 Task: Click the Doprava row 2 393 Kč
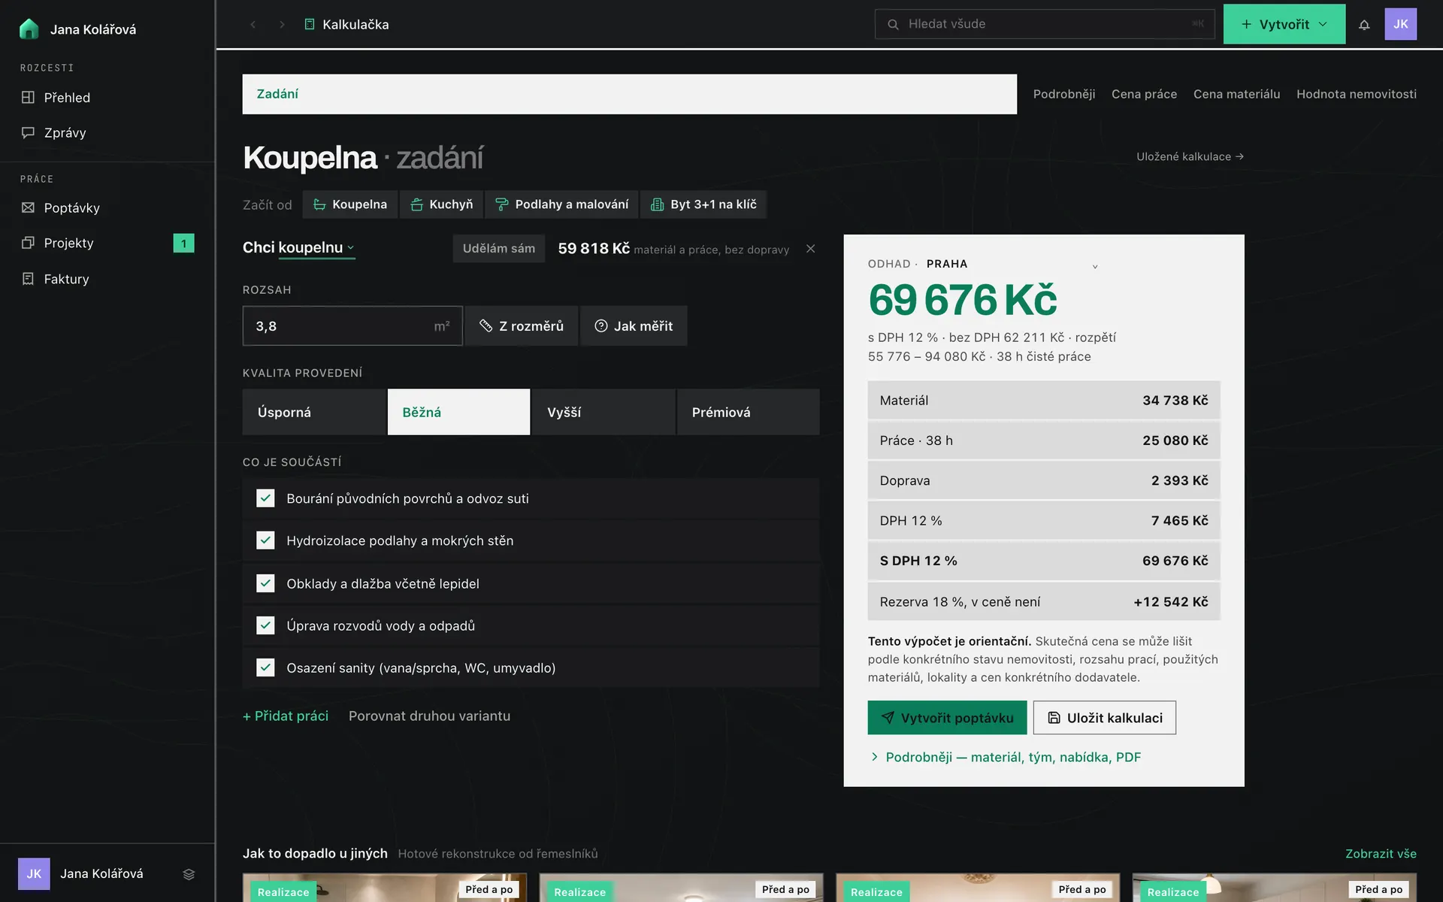(1043, 480)
